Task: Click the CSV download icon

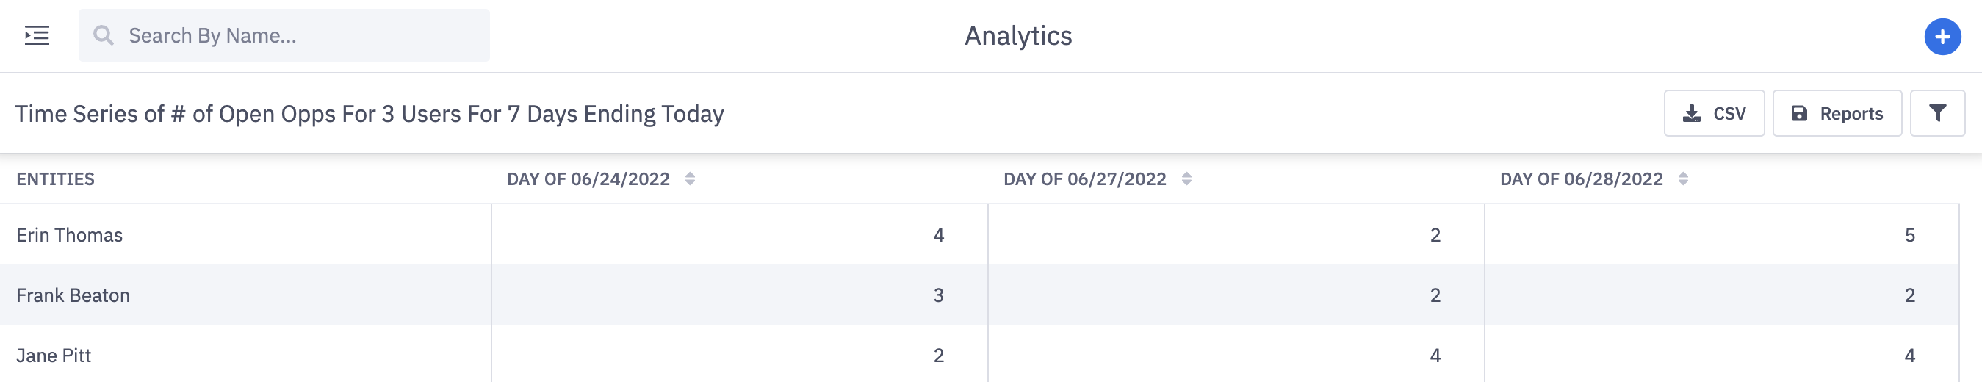Action: (1691, 114)
